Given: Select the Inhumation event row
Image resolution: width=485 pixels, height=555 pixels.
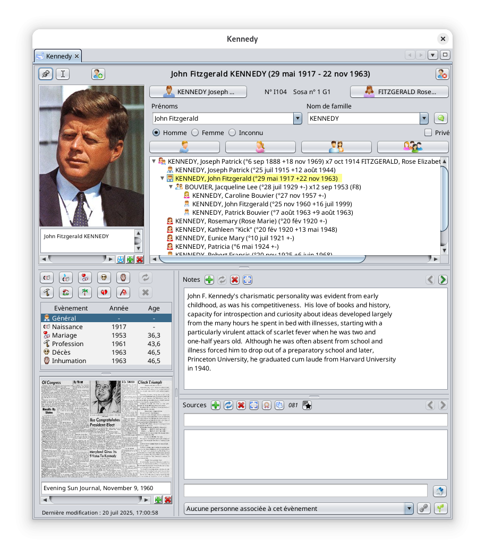Looking at the screenshot, I should tap(106, 360).
